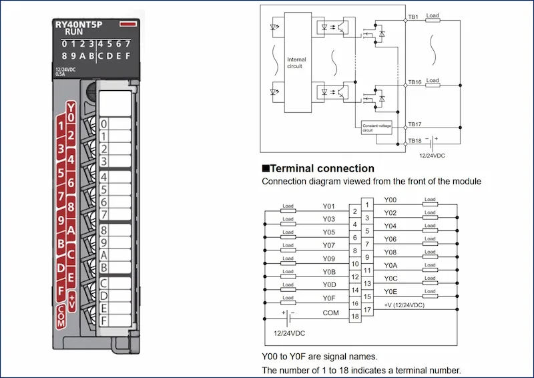Click the 'Connection diagram viewed from the front' line
This screenshot has width=534, height=378.
click(371, 182)
